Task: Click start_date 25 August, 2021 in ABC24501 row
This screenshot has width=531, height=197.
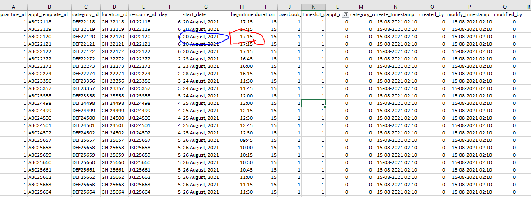Action: pyautogui.click(x=205, y=125)
